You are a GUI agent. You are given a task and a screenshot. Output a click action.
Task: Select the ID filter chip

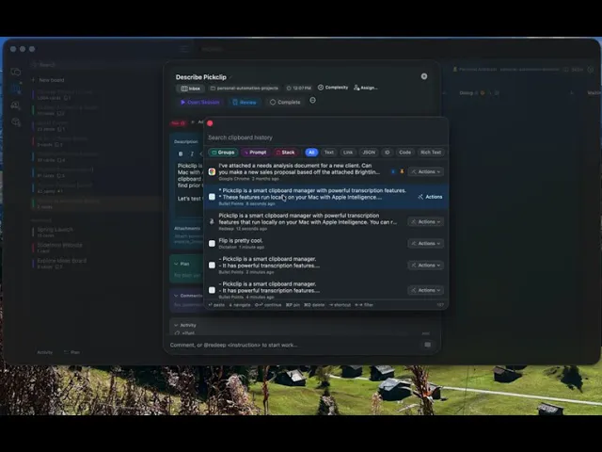(x=387, y=153)
